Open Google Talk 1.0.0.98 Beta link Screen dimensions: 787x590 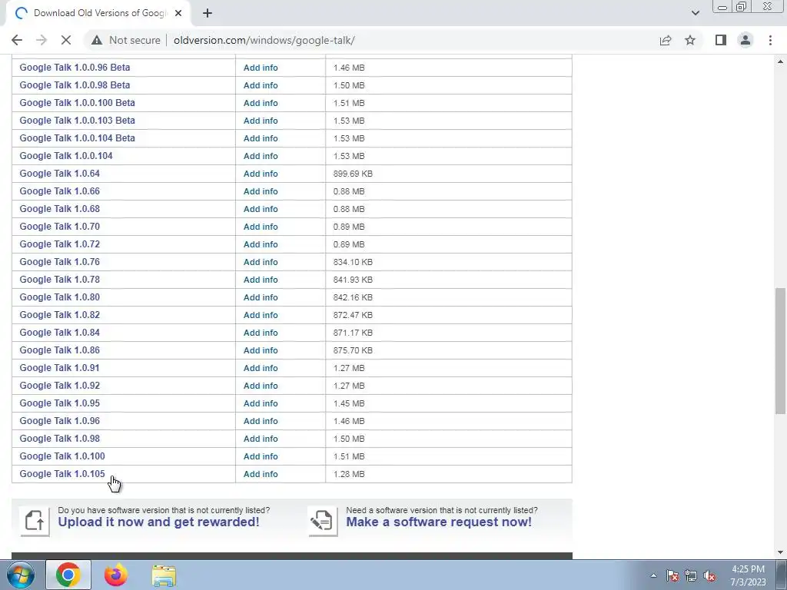pos(75,85)
